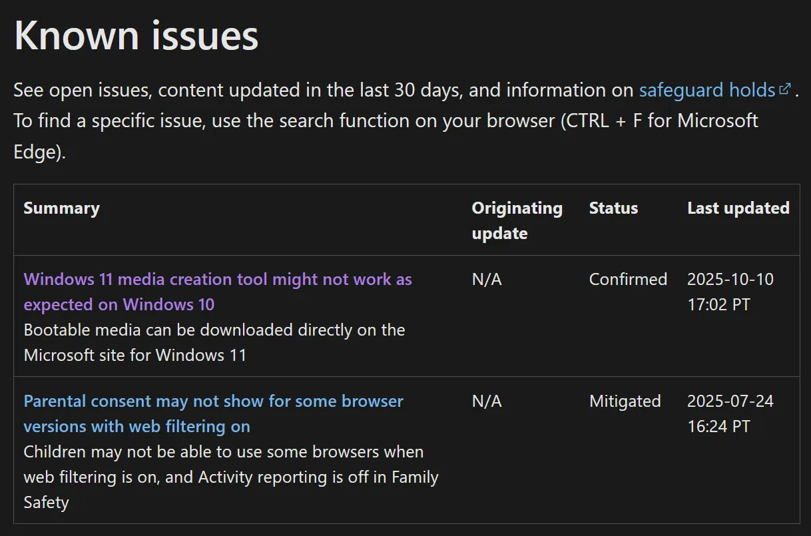Click N/A in the Parental consent row
811x536 pixels.
click(487, 401)
